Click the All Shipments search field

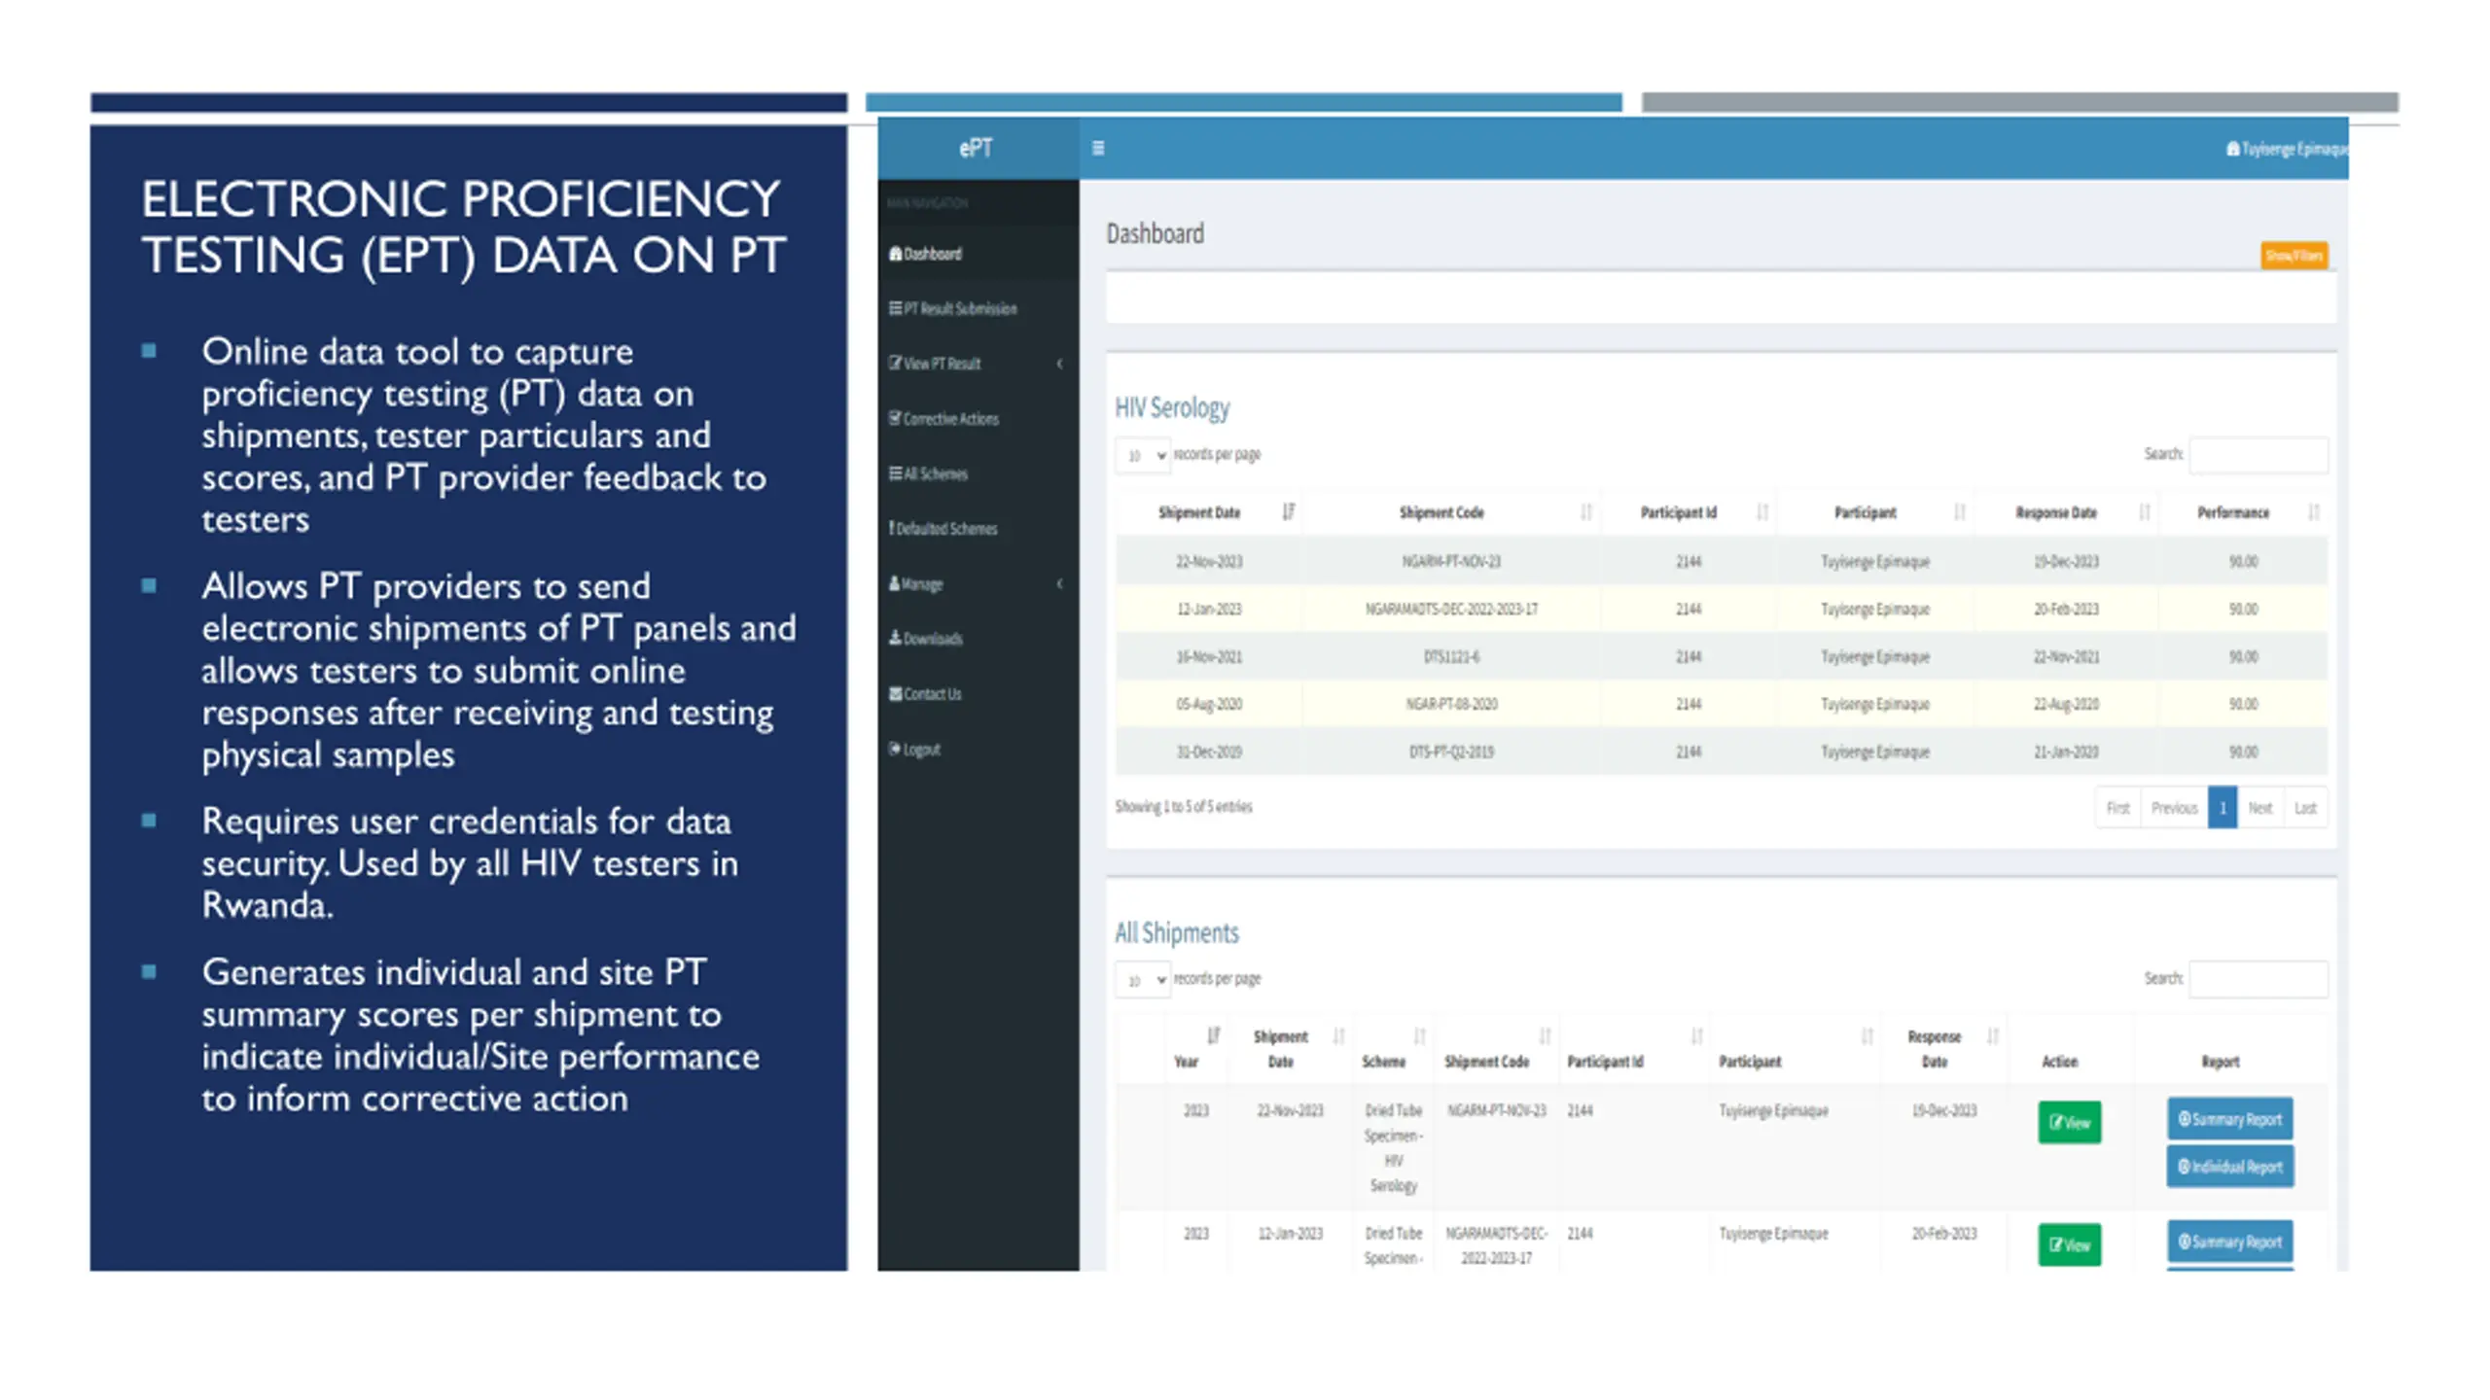pyautogui.click(x=2259, y=979)
